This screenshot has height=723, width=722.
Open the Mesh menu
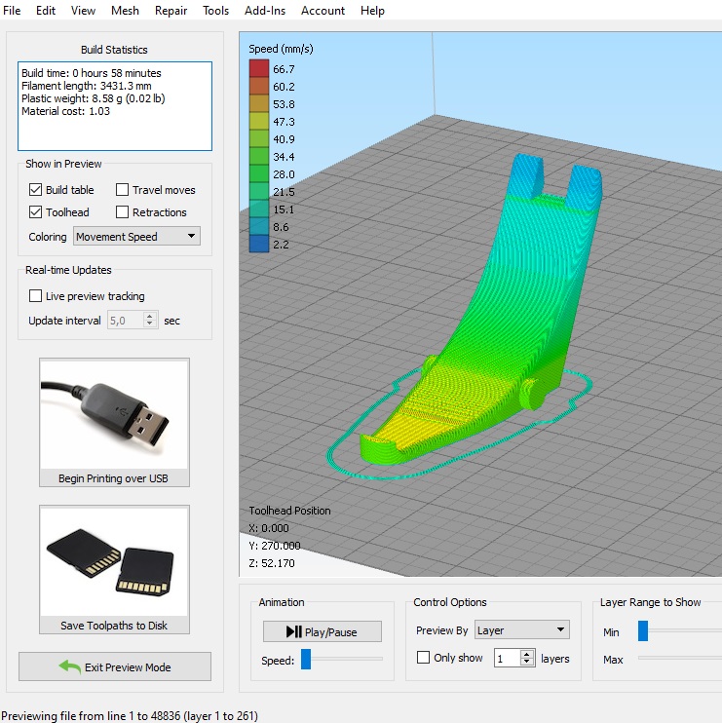coord(125,10)
